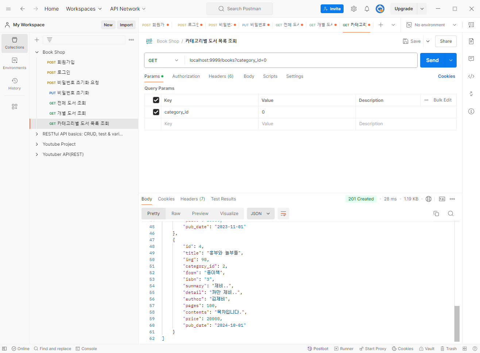This screenshot has height=353, width=480.
Task: Change the GET method dropdown
Action: (x=164, y=60)
